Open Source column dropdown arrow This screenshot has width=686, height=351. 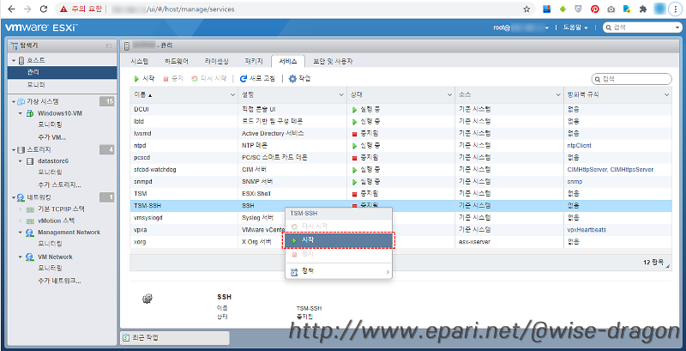coord(558,94)
